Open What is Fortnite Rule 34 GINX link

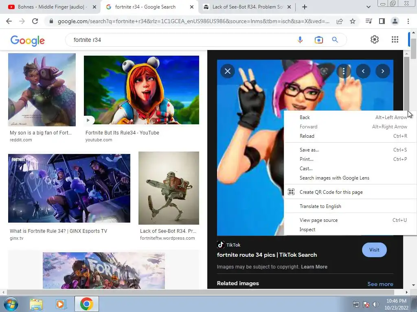(59, 231)
